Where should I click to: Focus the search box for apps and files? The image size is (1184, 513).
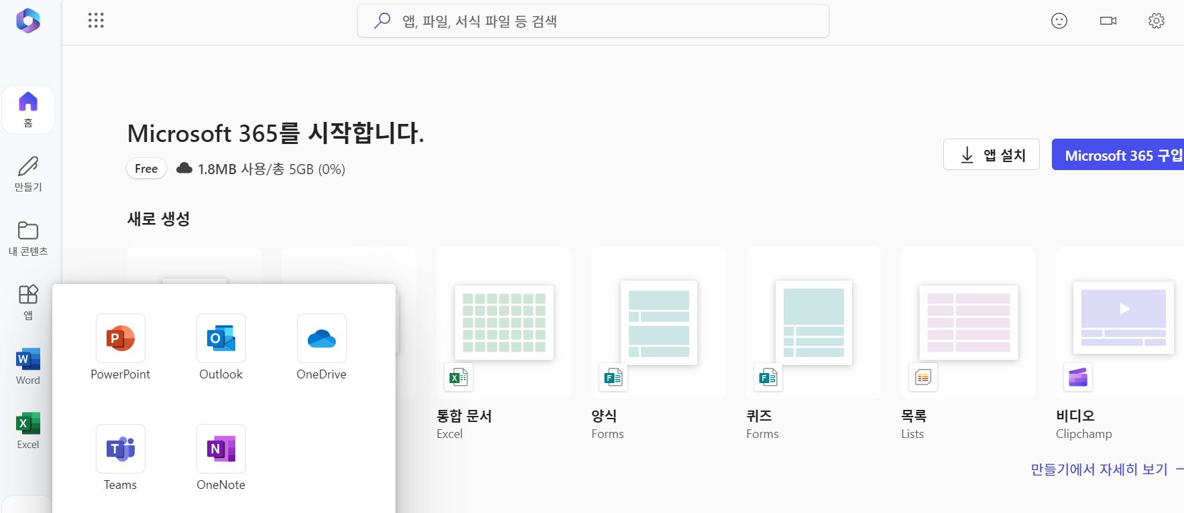pyautogui.click(x=593, y=21)
